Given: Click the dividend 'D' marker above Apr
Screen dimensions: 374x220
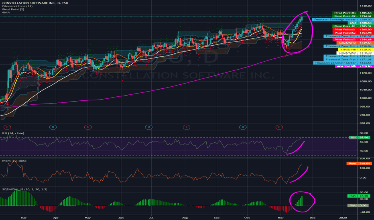Looking at the screenshot, I should (x=53, y=127).
